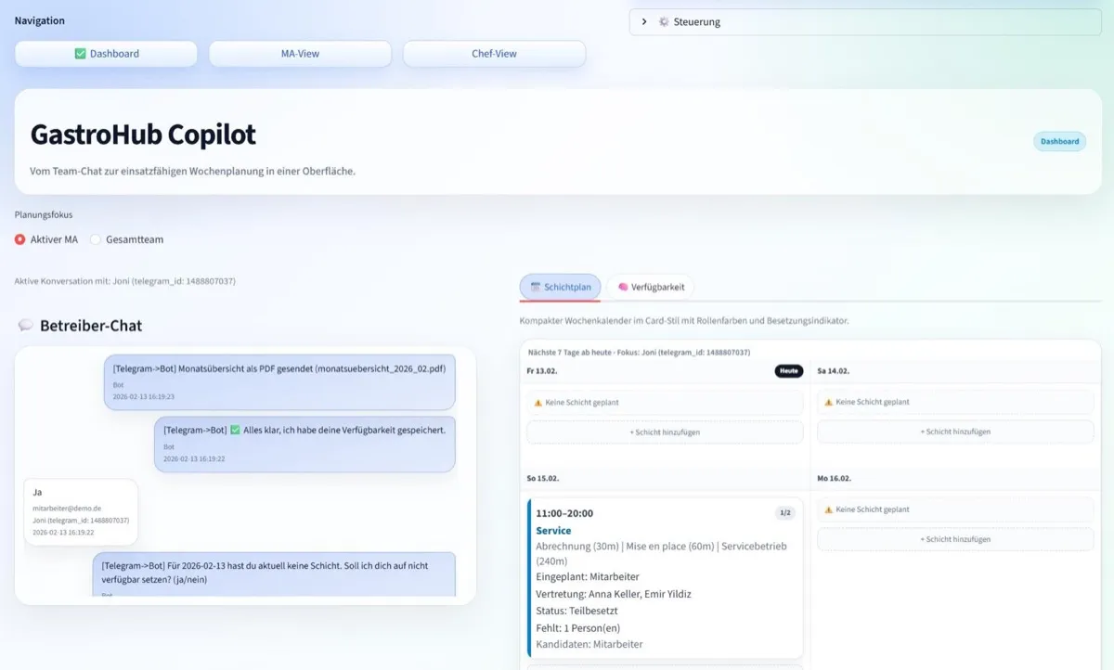The image size is (1114, 670).
Task: Expand the Steuerung panel chevron
Action: [644, 22]
